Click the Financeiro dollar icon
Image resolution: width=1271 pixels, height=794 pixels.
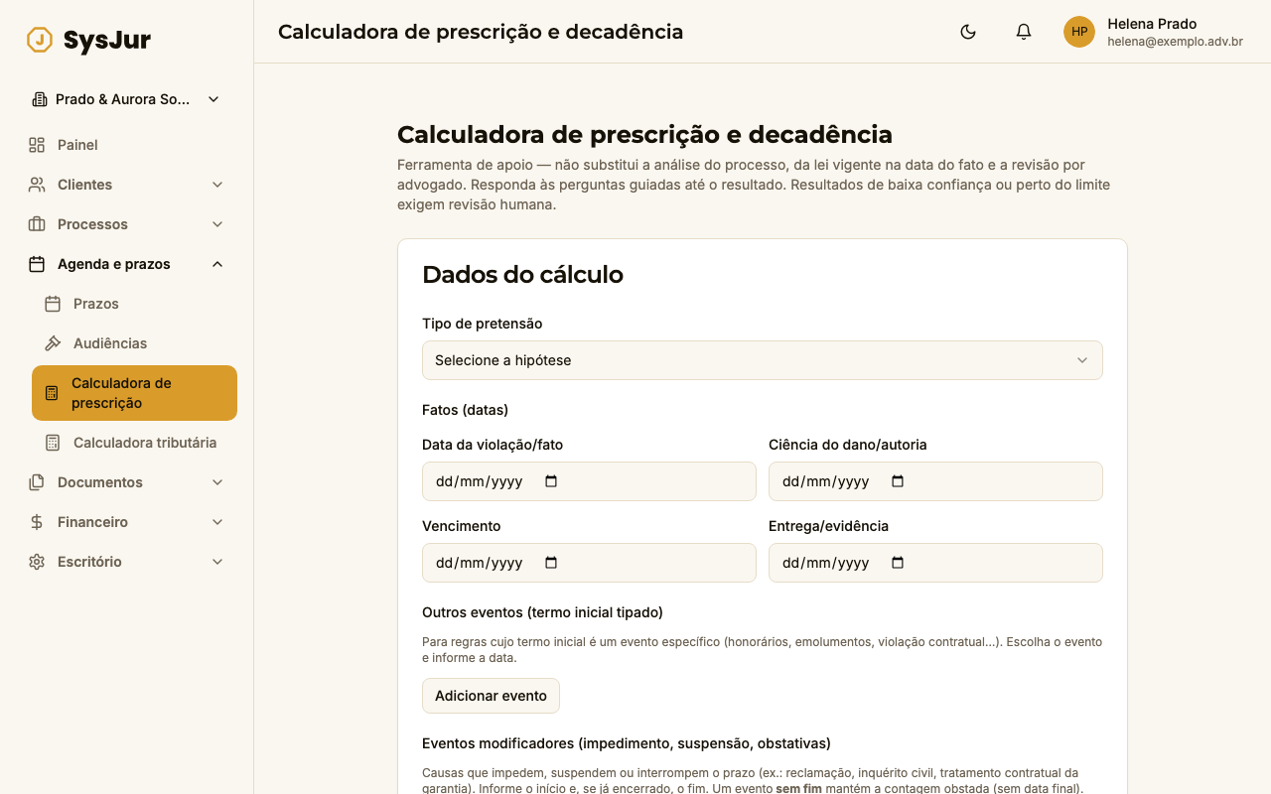pyautogui.click(x=37, y=522)
